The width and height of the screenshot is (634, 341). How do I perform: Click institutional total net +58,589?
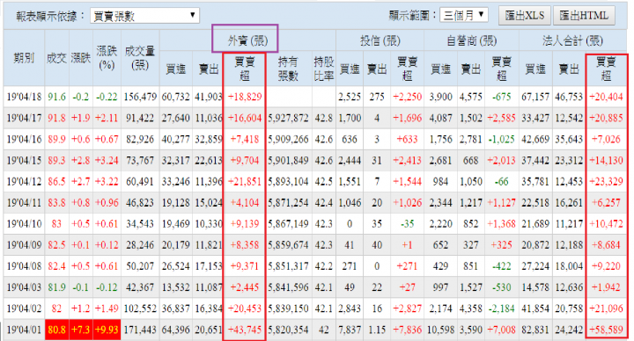(606, 330)
